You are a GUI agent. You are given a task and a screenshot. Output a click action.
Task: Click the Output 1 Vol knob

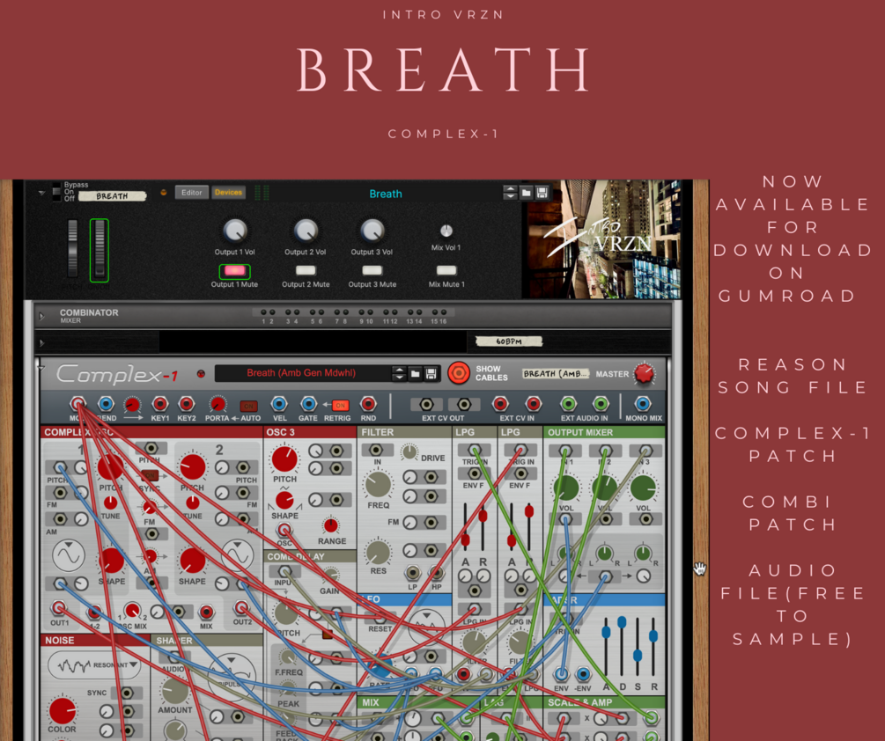tap(235, 230)
